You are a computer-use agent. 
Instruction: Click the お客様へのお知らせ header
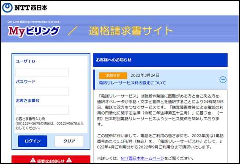tap(160, 60)
